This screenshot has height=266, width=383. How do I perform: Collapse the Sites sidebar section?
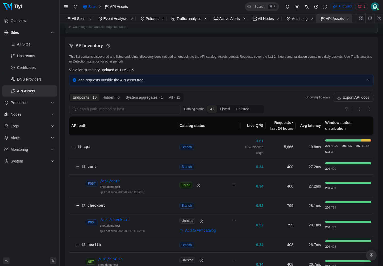[30, 32]
